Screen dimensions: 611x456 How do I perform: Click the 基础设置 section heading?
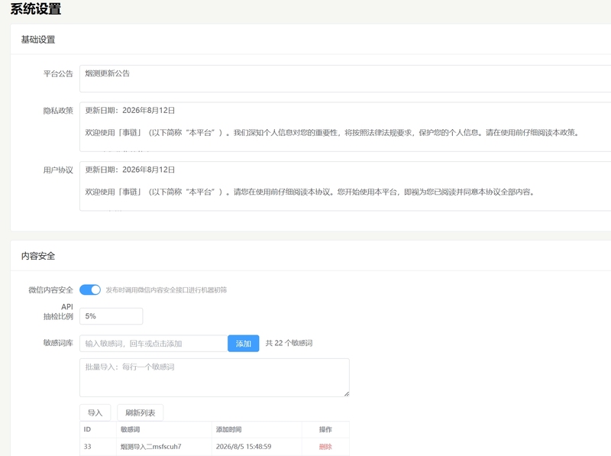coord(38,40)
